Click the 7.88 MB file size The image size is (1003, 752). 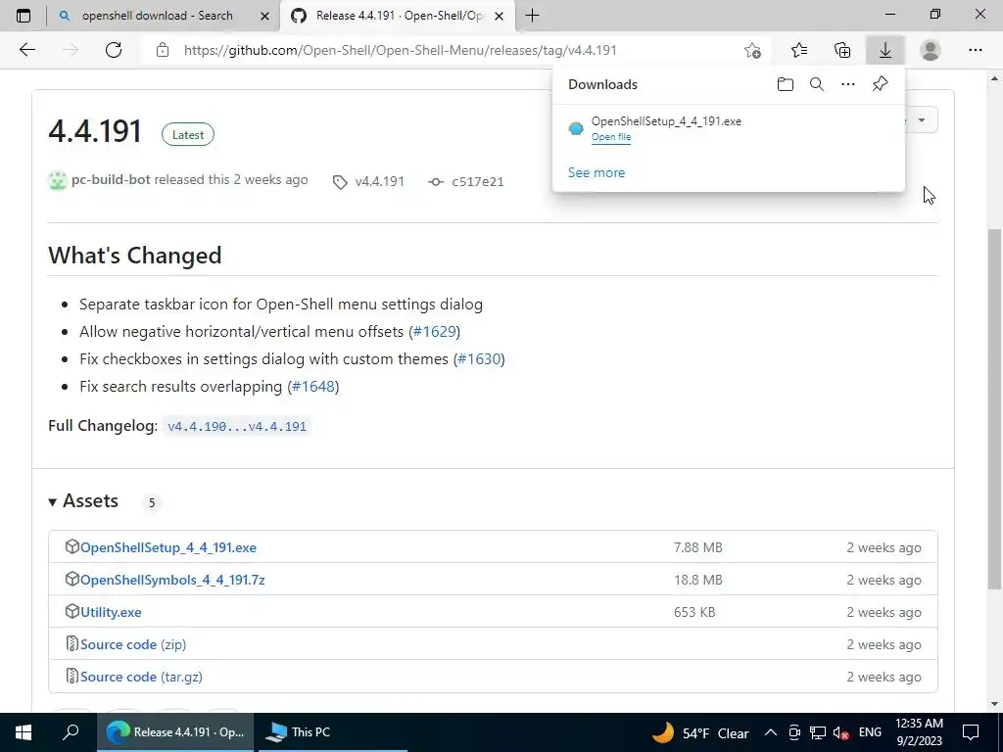coord(697,548)
